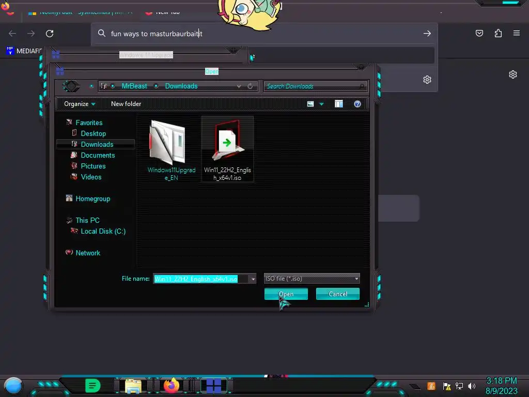Open the Firefox hamburger menu

[x=517, y=33]
